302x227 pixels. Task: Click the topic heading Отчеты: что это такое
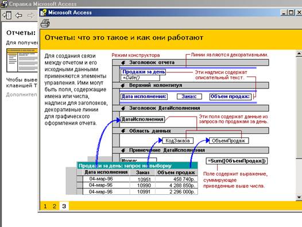[123, 37]
